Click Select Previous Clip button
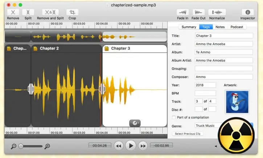Image resolution: width=263 pixels, height=158 pixels. coord(188,134)
